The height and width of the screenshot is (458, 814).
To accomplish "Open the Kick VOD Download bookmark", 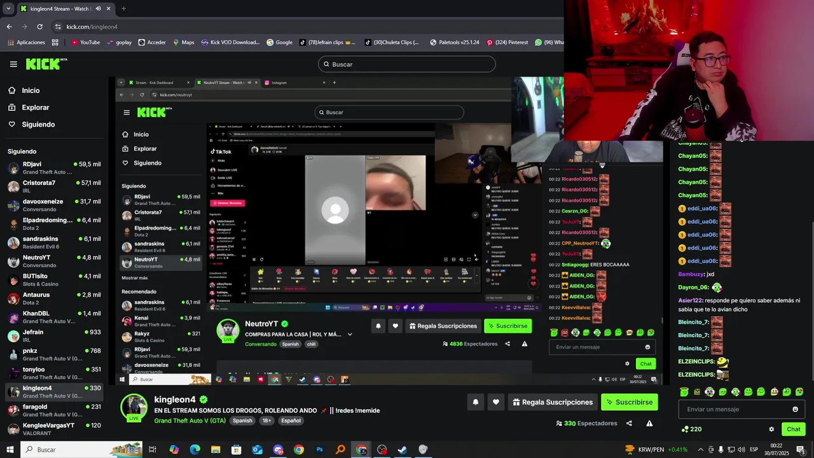I will [230, 43].
